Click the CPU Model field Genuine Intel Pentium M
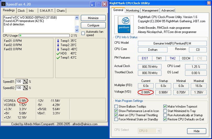This screenshot has width=212, height=139. tap(172, 43)
